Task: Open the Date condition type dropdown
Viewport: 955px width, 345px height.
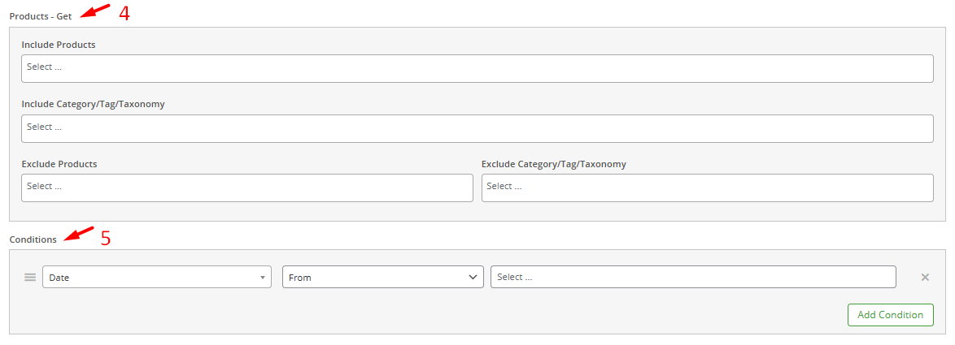Action: (156, 277)
